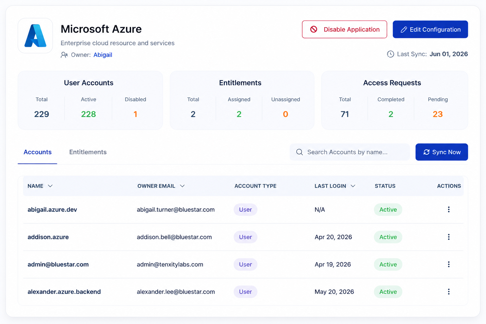Click the total user accounts value 229
The image size is (486, 324).
click(x=41, y=114)
